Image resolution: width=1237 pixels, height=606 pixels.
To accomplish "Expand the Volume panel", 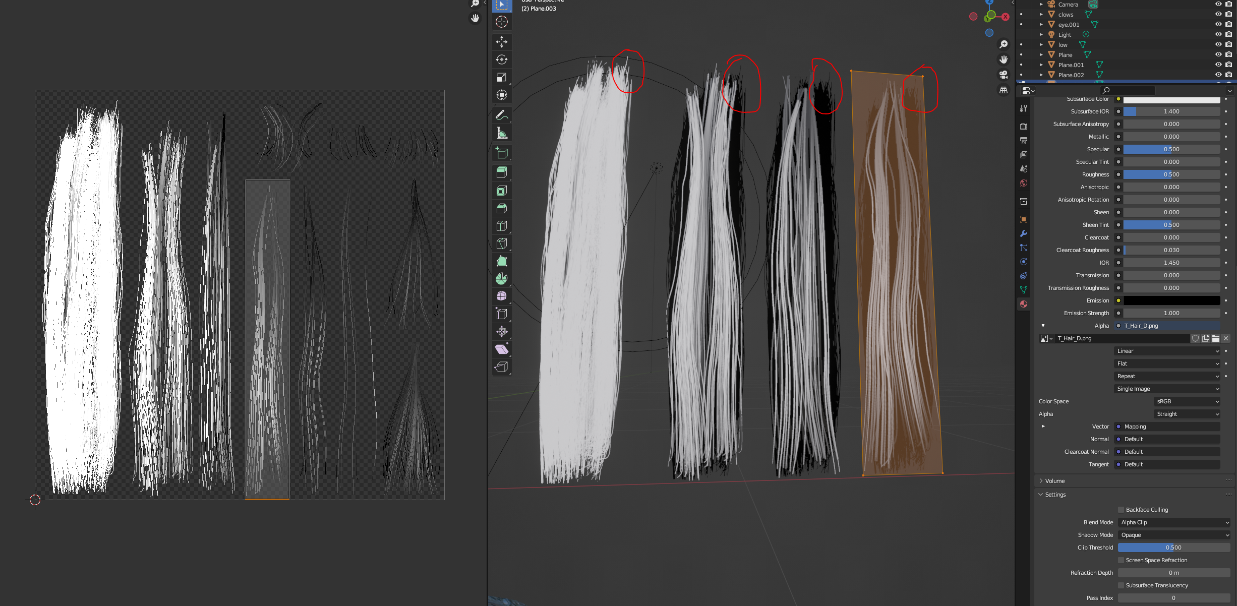I will pyautogui.click(x=1054, y=481).
